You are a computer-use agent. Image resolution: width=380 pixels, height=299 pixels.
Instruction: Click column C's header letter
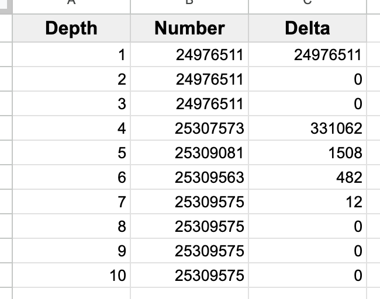pyautogui.click(x=308, y=4)
